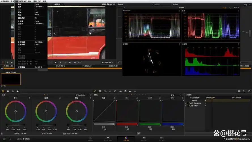
Task: Click the play button in viewer transport
Action: (x=60, y=62)
